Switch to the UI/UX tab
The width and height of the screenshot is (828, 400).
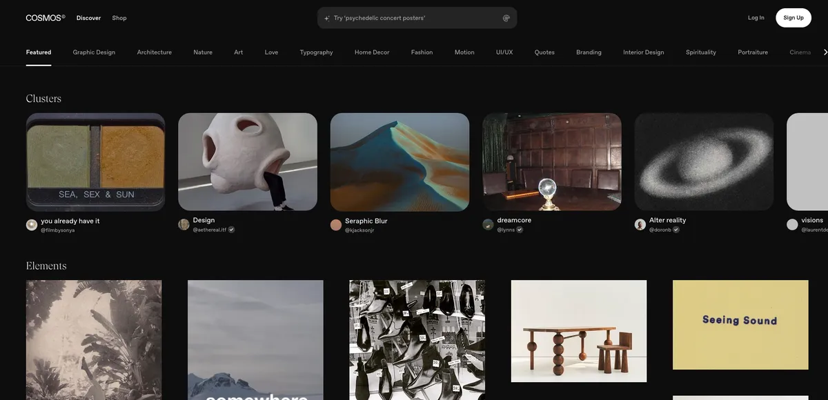pos(504,52)
